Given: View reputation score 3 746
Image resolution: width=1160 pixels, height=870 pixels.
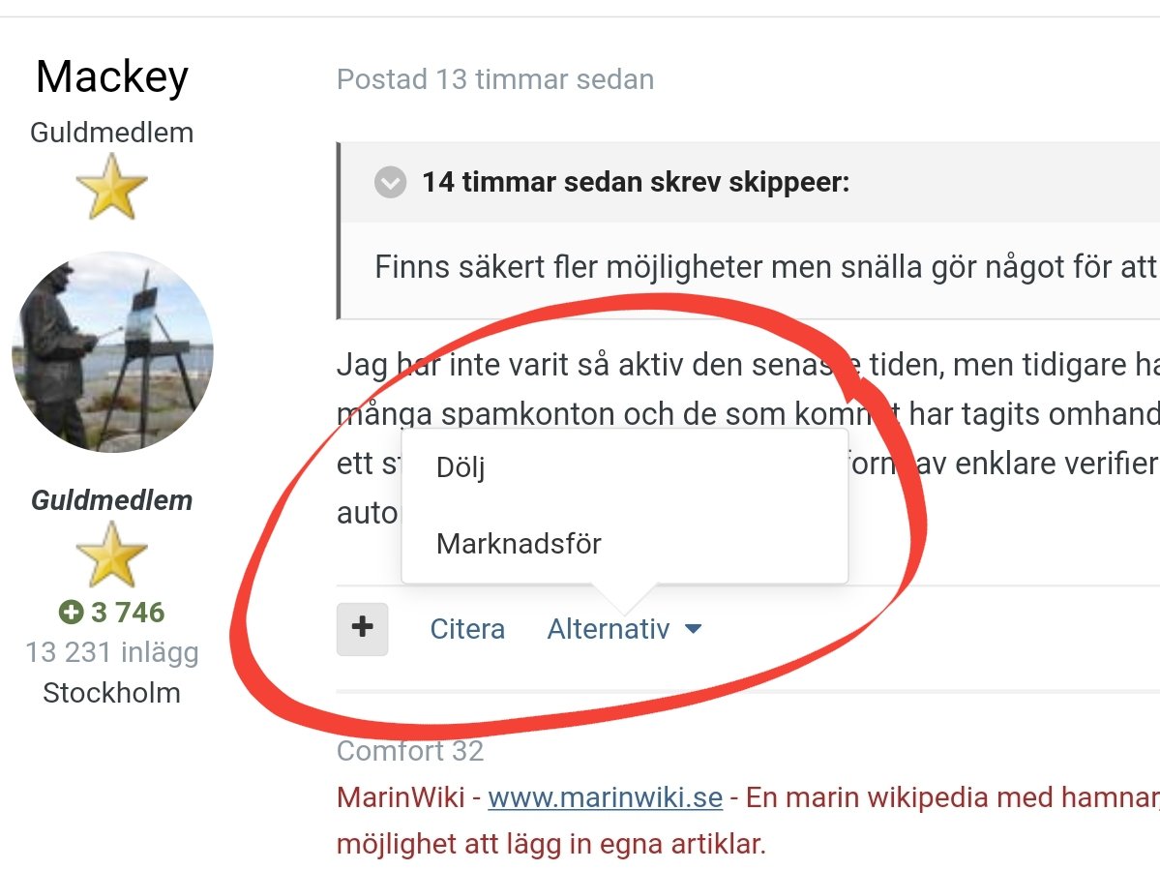Looking at the screenshot, I should pos(128,613).
